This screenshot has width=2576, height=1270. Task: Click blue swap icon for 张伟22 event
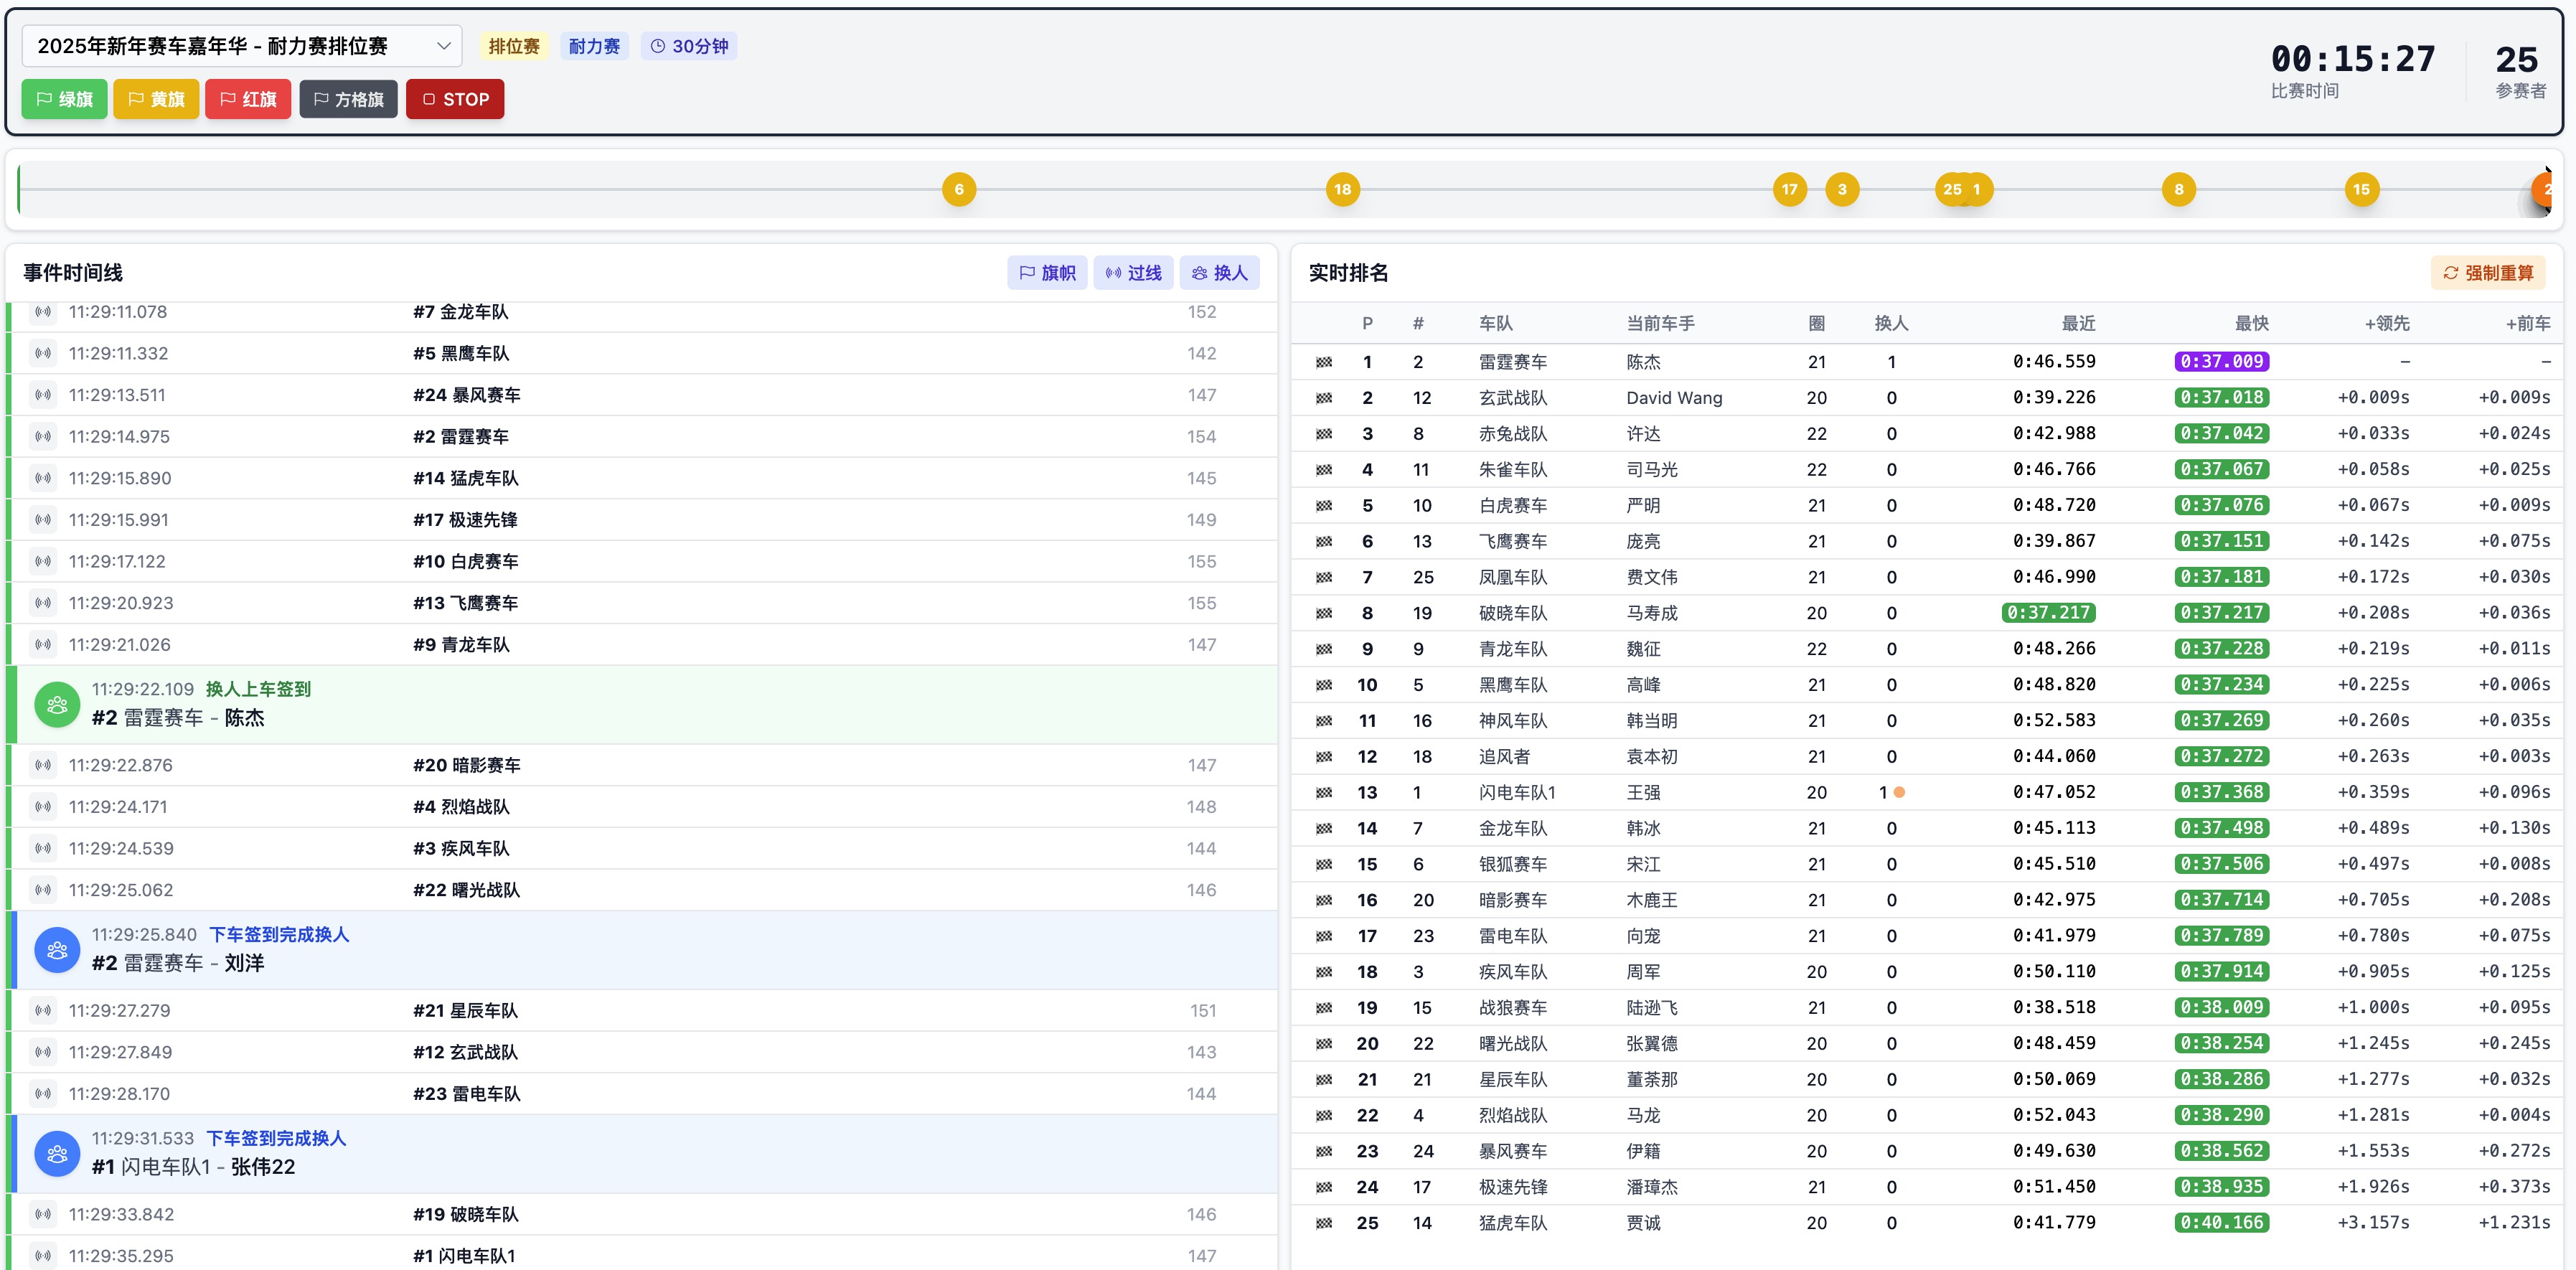tap(57, 1153)
